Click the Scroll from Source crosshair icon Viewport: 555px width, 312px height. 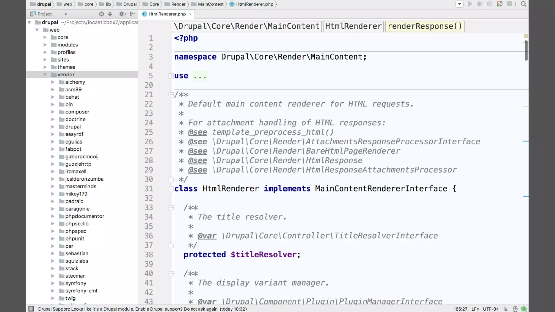[x=101, y=14]
